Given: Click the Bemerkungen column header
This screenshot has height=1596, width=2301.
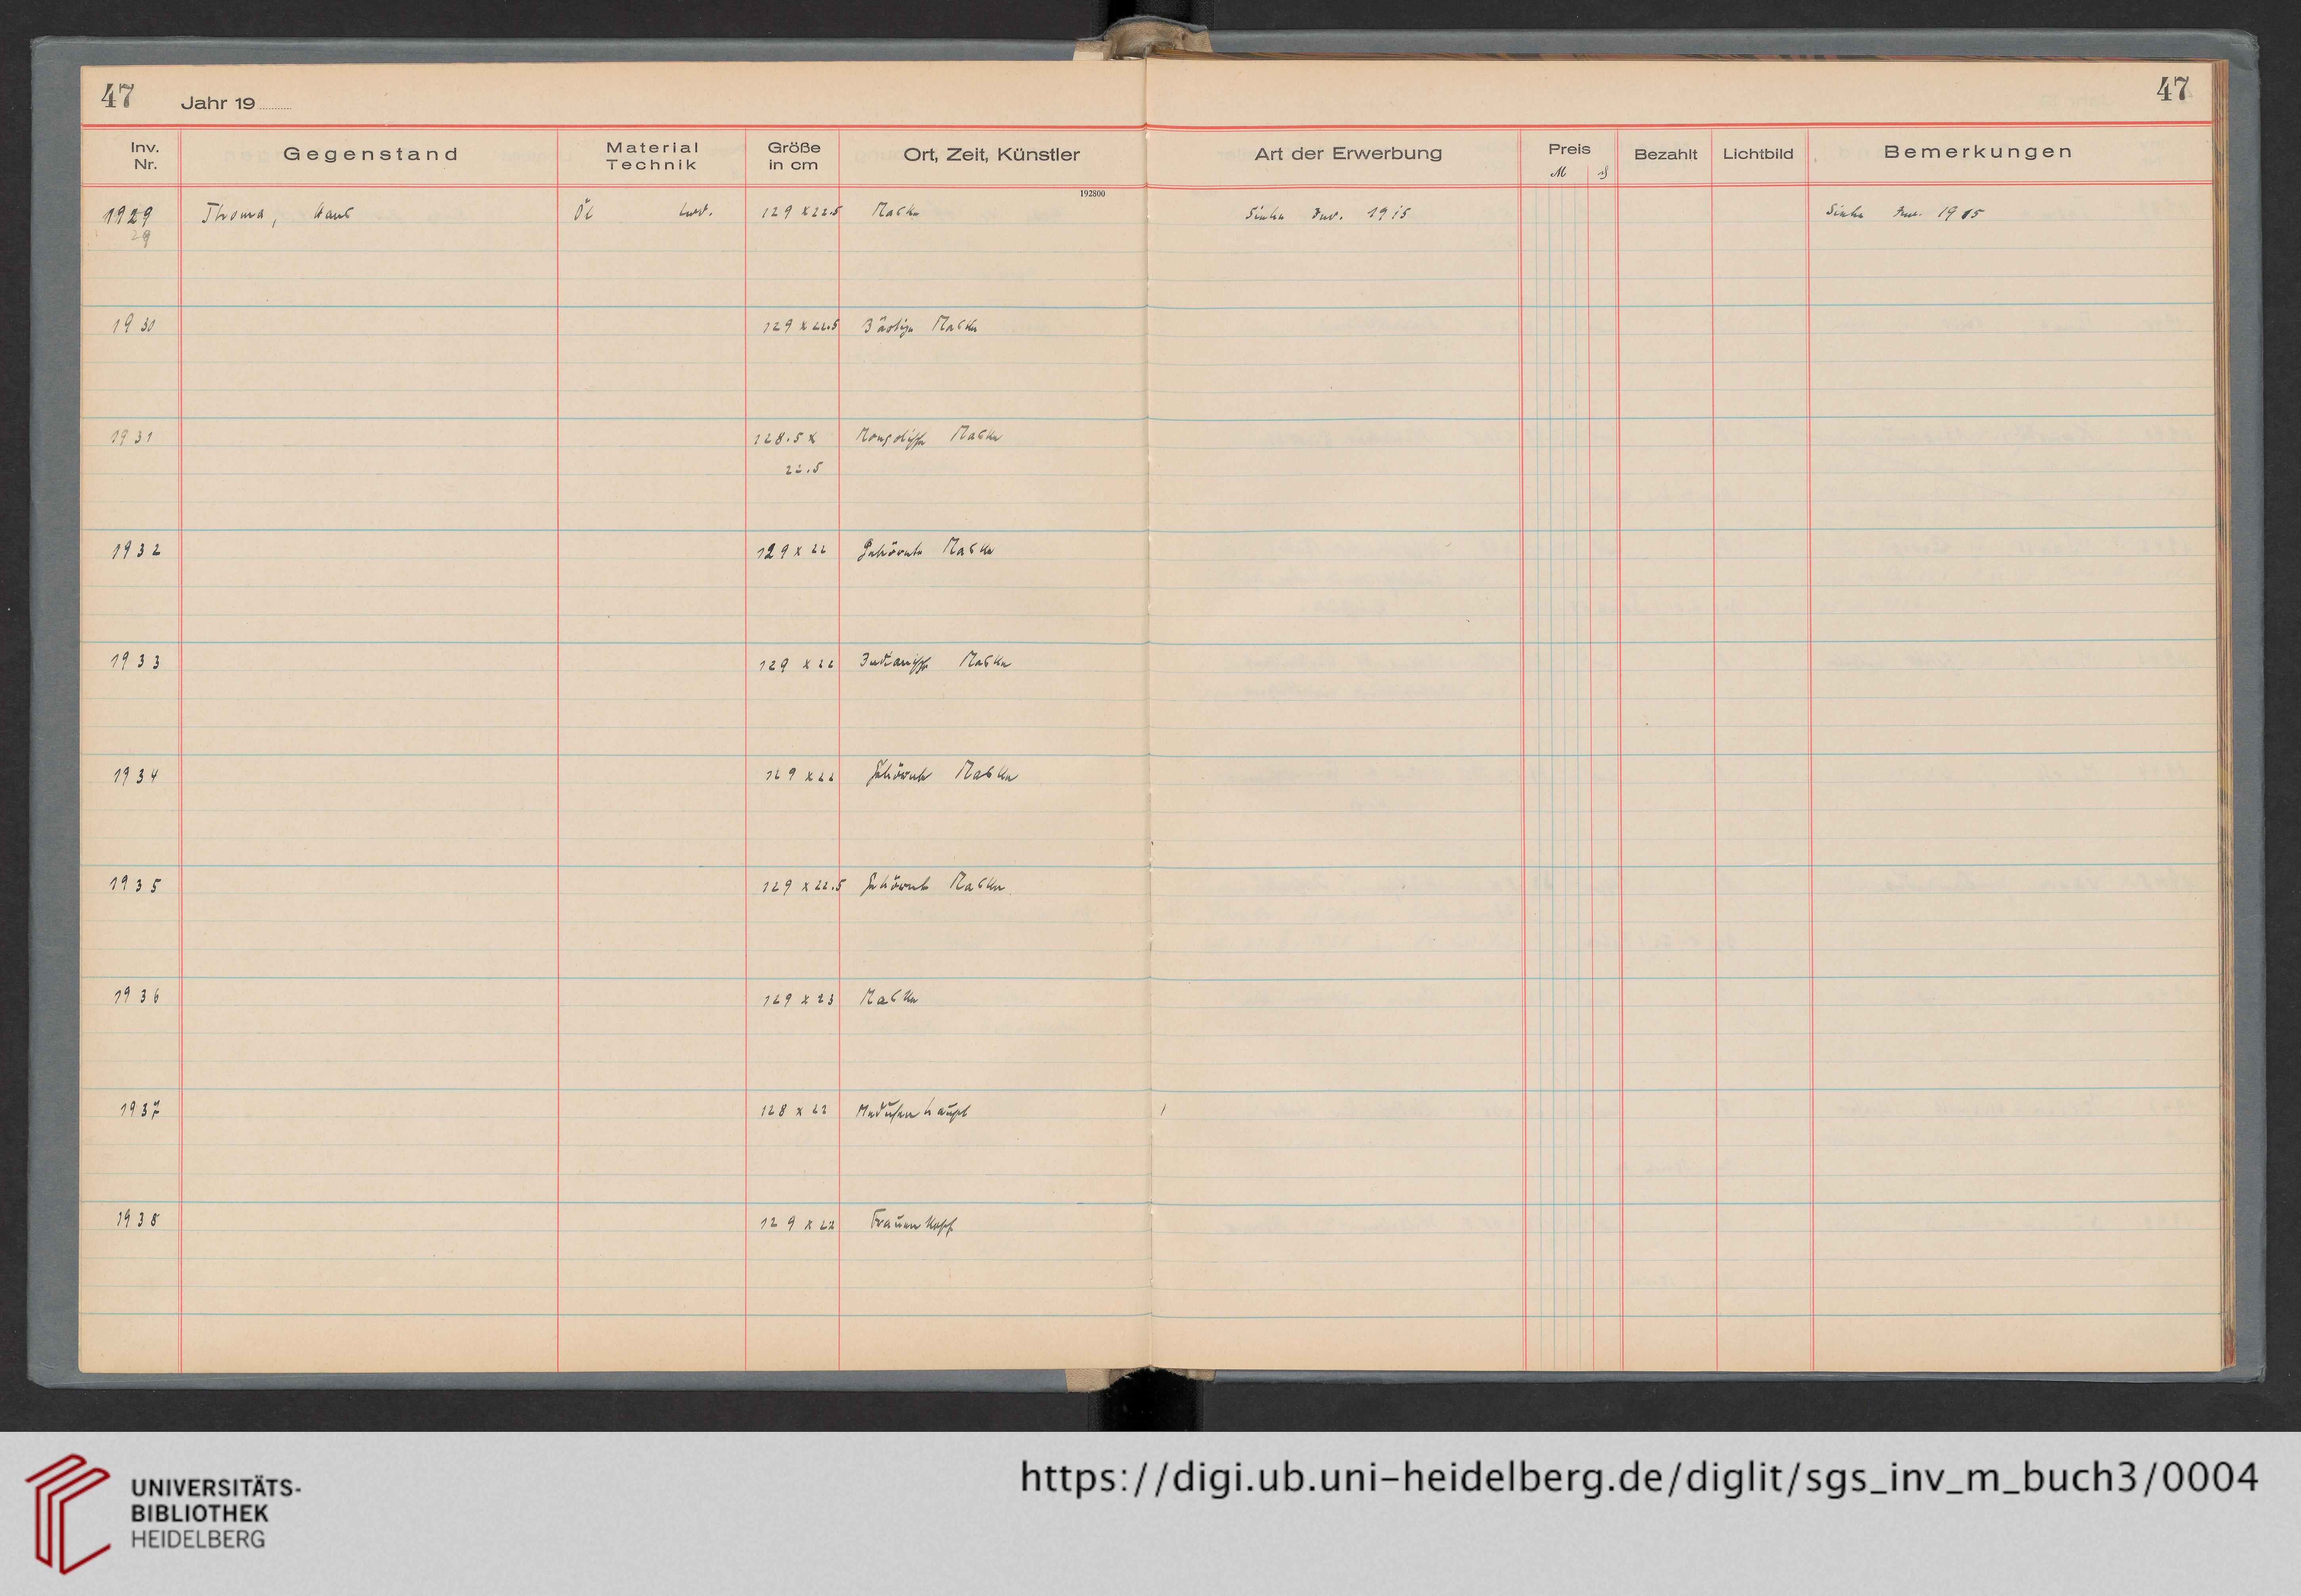Looking at the screenshot, I should click(1977, 152).
